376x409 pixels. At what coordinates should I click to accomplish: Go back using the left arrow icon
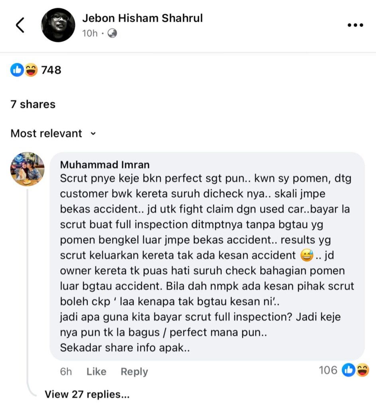[x=20, y=25]
